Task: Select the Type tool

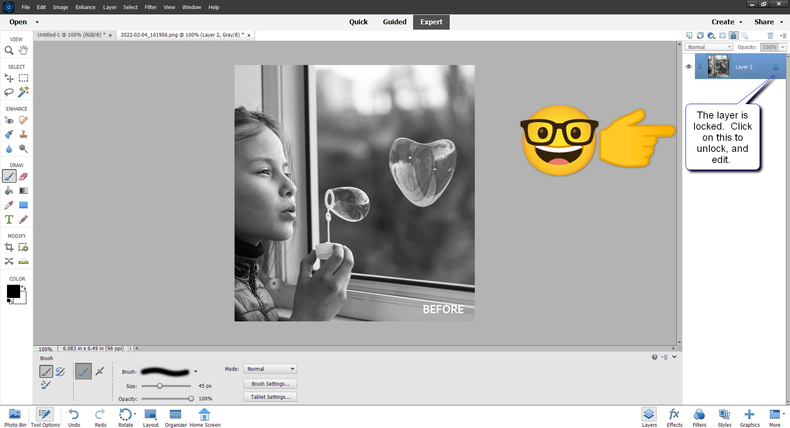Action: (9, 219)
